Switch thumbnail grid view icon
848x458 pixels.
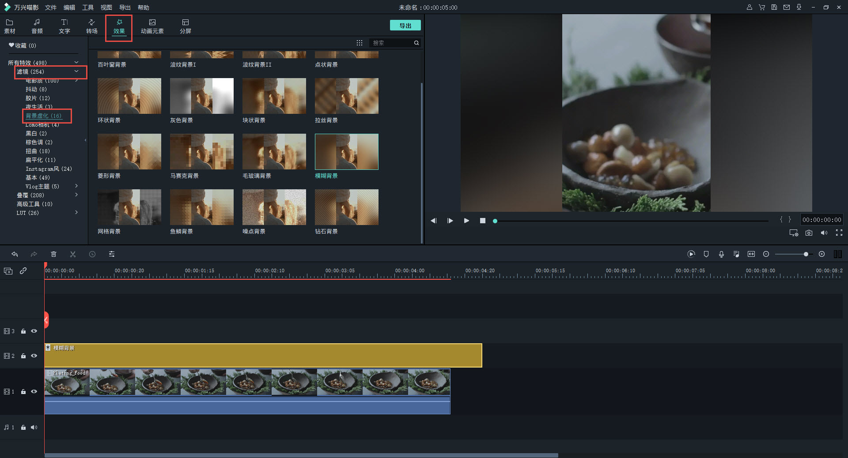pyautogui.click(x=360, y=43)
